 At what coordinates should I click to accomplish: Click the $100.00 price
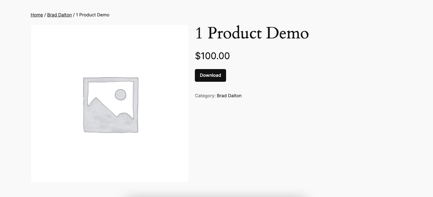(x=212, y=56)
